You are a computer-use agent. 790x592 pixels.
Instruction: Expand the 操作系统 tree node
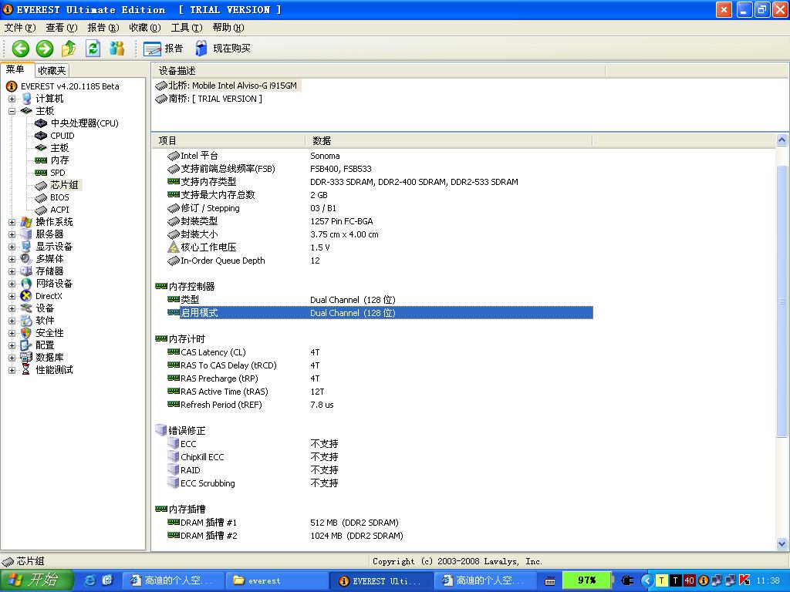click(x=12, y=222)
